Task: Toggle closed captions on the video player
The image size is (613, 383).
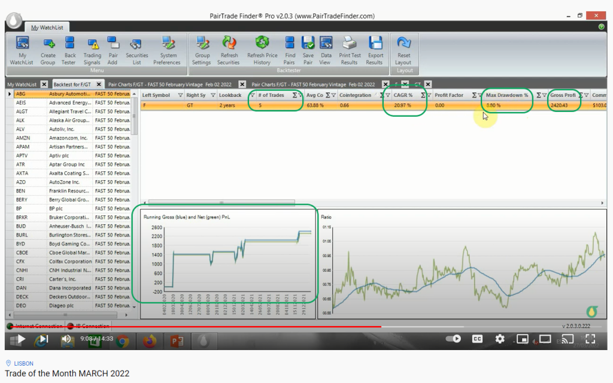Action: [x=477, y=339]
